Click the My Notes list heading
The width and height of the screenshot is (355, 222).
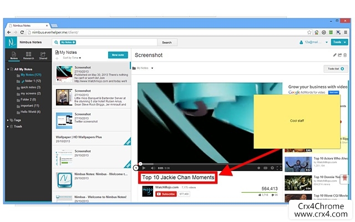[68, 52]
